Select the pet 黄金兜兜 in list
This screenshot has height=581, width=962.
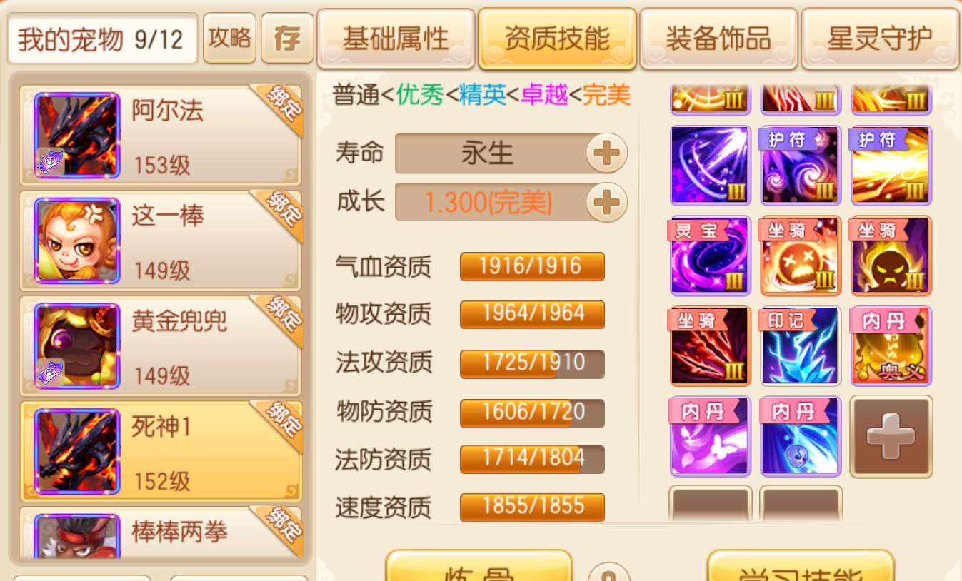coord(161,345)
